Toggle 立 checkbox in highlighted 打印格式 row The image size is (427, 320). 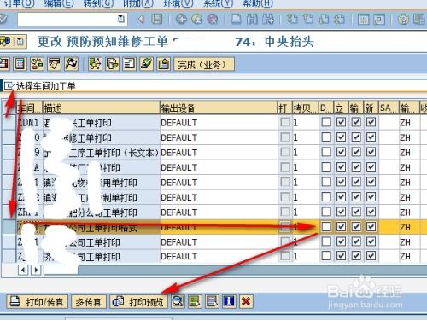point(341,227)
